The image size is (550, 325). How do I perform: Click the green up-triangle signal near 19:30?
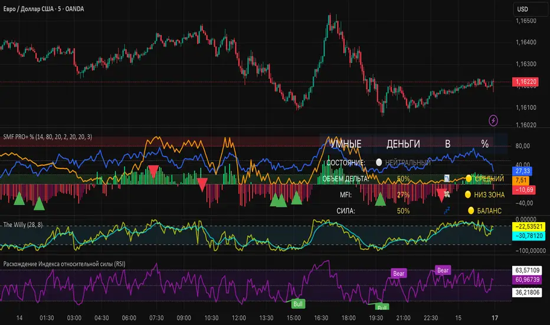(x=380, y=200)
